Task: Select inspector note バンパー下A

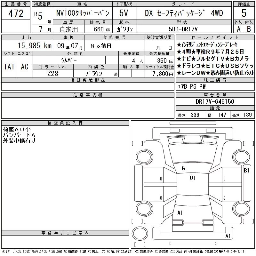Action: coord(19,135)
